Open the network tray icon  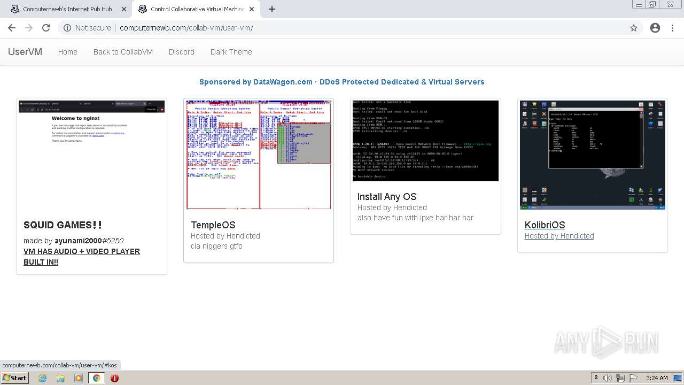tap(620, 378)
